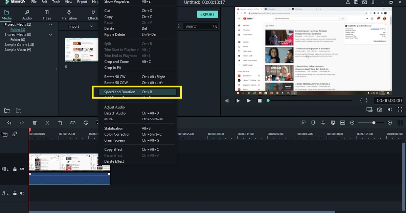Expand the Shared Media section

pyautogui.click(x=50, y=34)
